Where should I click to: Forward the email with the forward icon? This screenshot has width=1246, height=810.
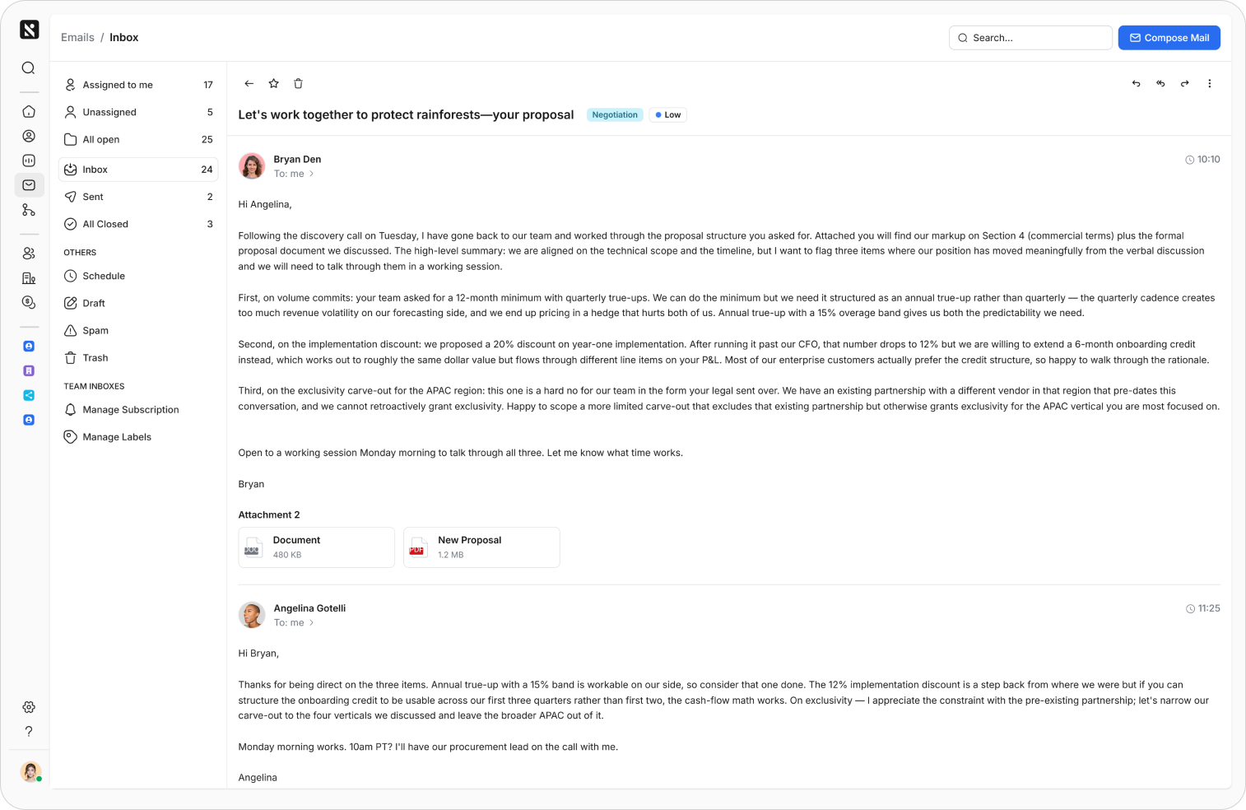(x=1185, y=83)
